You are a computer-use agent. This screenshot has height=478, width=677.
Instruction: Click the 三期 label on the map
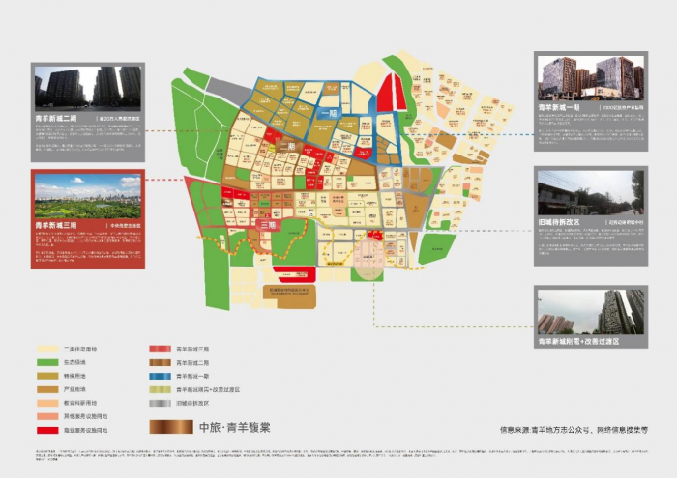tap(267, 225)
